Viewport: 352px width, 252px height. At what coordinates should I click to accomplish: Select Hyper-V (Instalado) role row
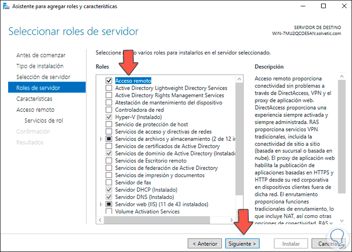click(138, 117)
